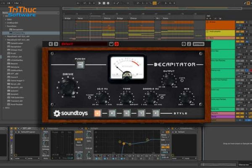The width and height of the screenshot is (252, 168).
Task: Select style A on Decapitator
Action: point(97,113)
